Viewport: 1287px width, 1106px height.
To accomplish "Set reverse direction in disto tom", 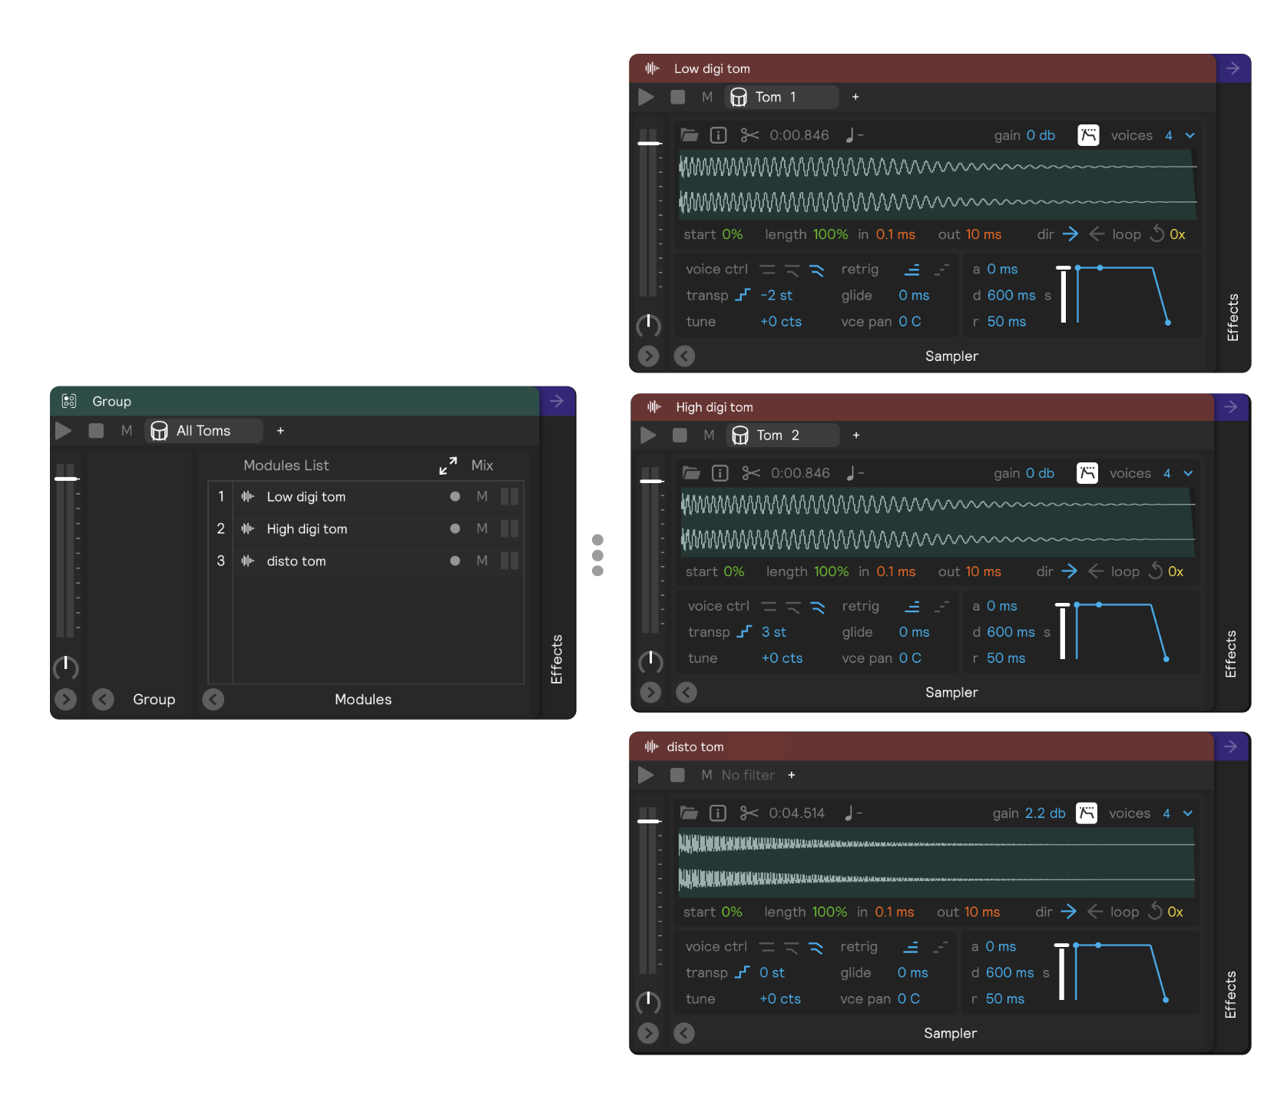I will click(x=1096, y=912).
